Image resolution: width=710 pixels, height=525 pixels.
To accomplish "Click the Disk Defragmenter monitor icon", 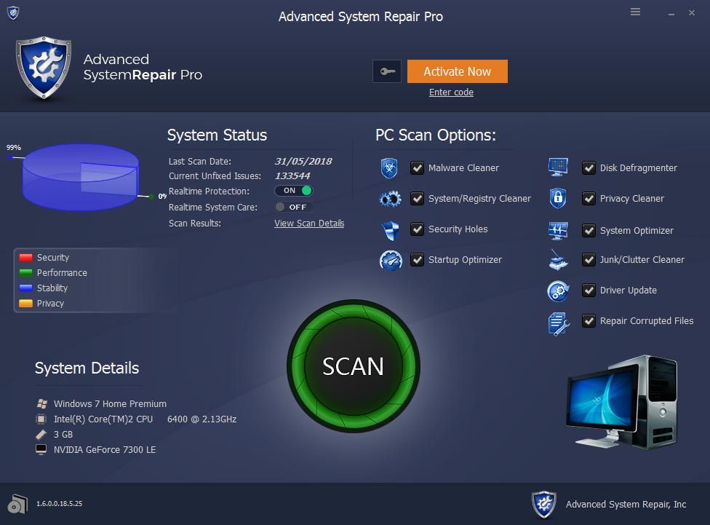I will point(558,167).
